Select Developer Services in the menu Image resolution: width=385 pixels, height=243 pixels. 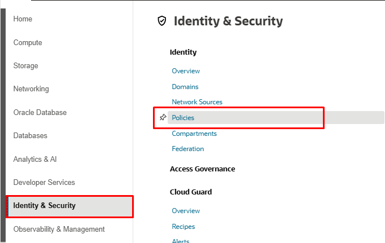[x=44, y=183]
